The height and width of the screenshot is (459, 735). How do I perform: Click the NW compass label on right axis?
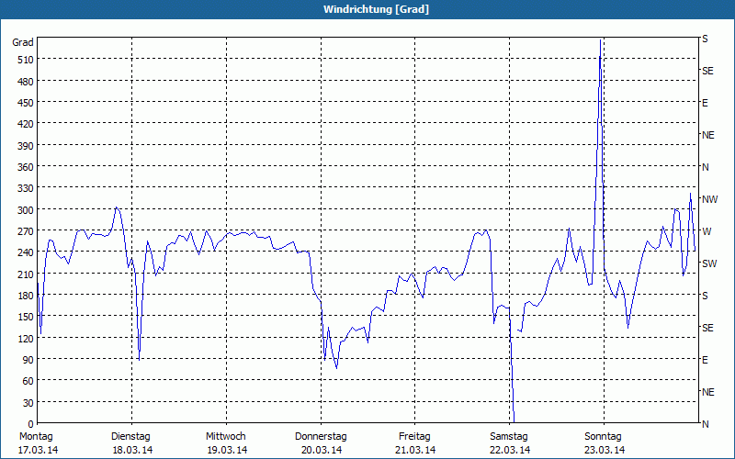[x=709, y=199]
